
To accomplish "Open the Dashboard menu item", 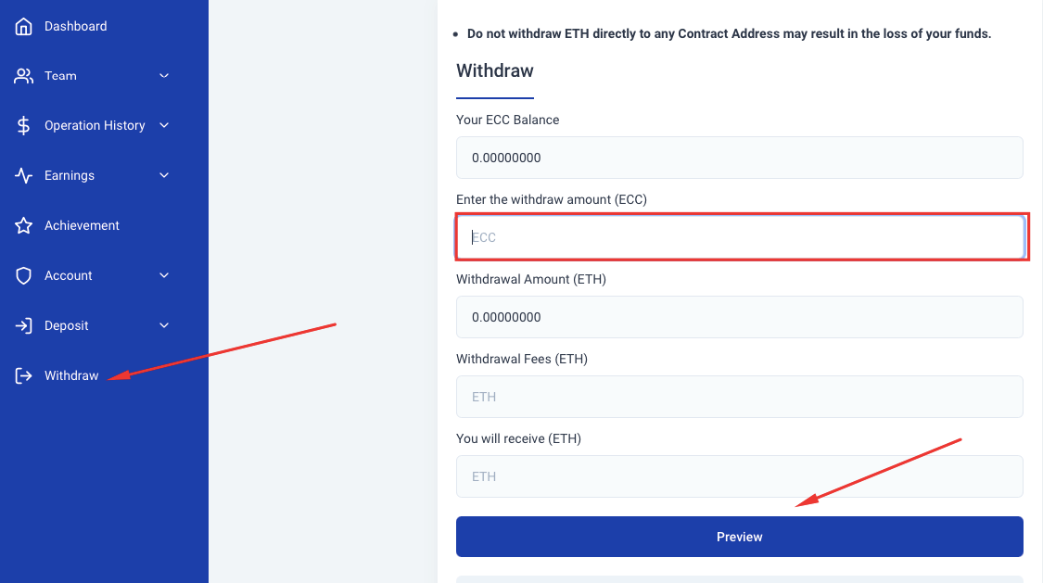I will point(76,26).
